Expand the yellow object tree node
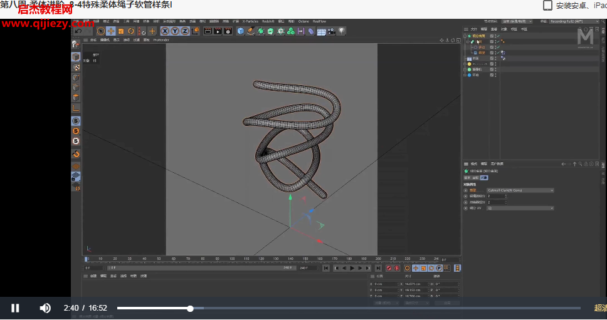The width and height of the screenshot is (607, 320). coord(465,64)
